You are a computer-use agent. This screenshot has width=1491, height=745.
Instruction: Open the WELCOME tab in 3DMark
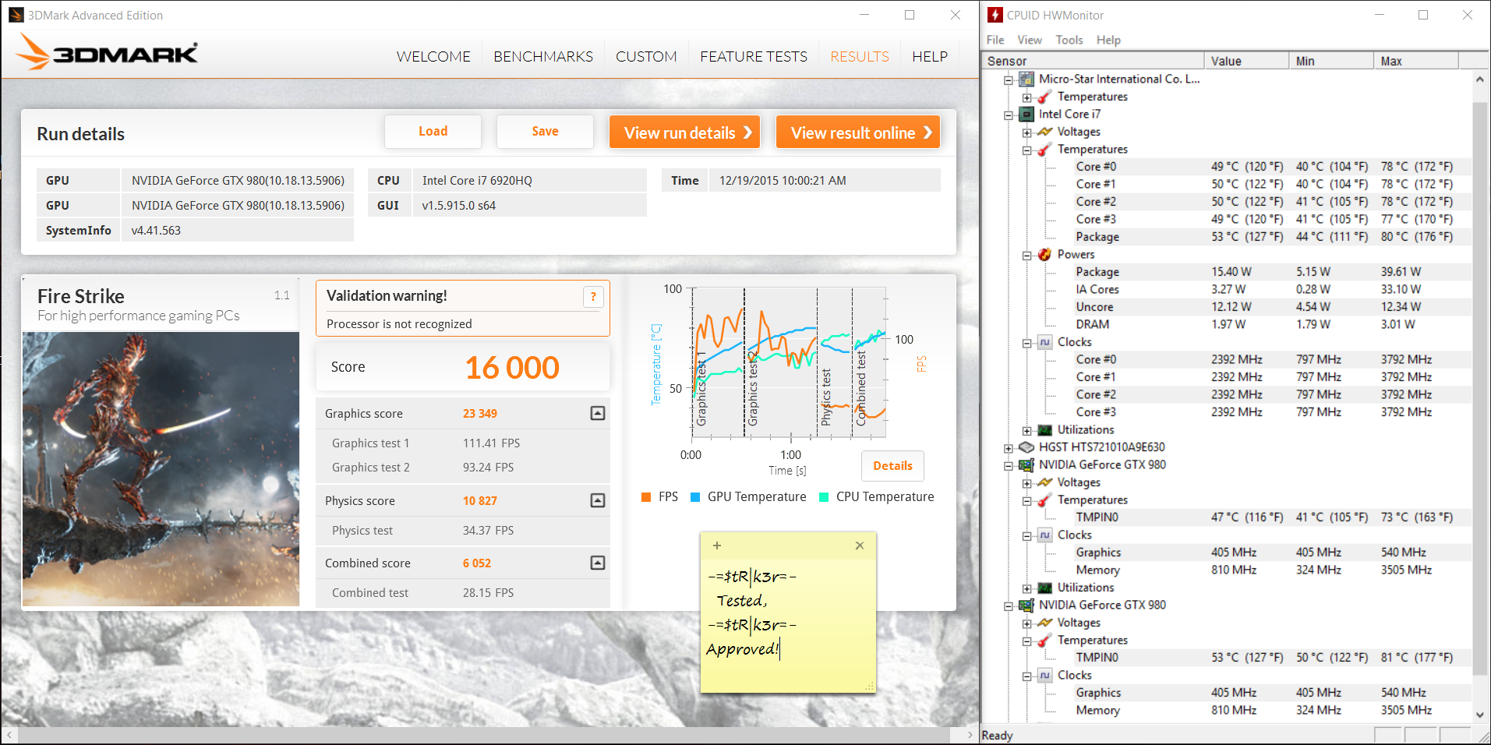point(433,57)
